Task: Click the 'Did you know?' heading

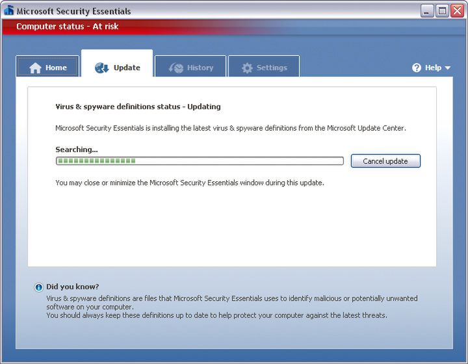Action: (73, 287)
